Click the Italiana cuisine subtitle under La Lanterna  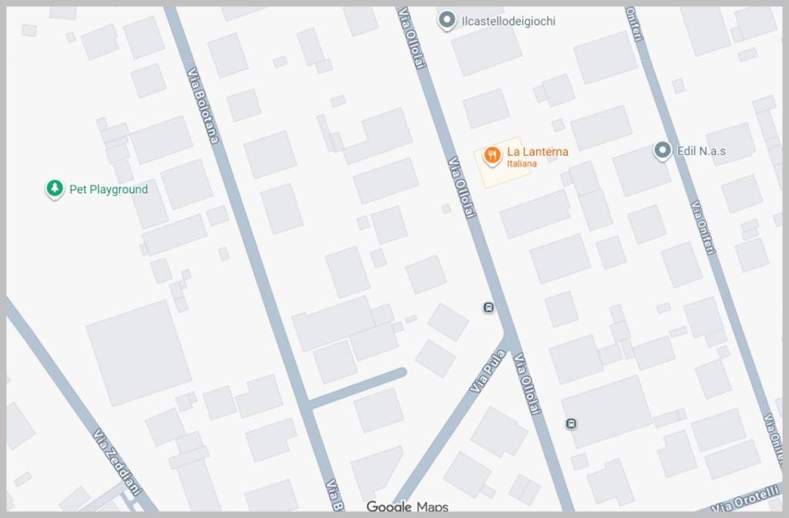tap(522, 163)
